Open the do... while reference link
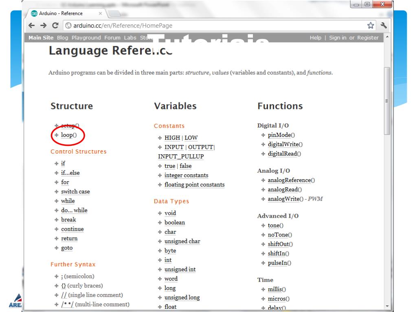This screenshot has height=312, width=417. pyautogui.click(x=74, y=210)
